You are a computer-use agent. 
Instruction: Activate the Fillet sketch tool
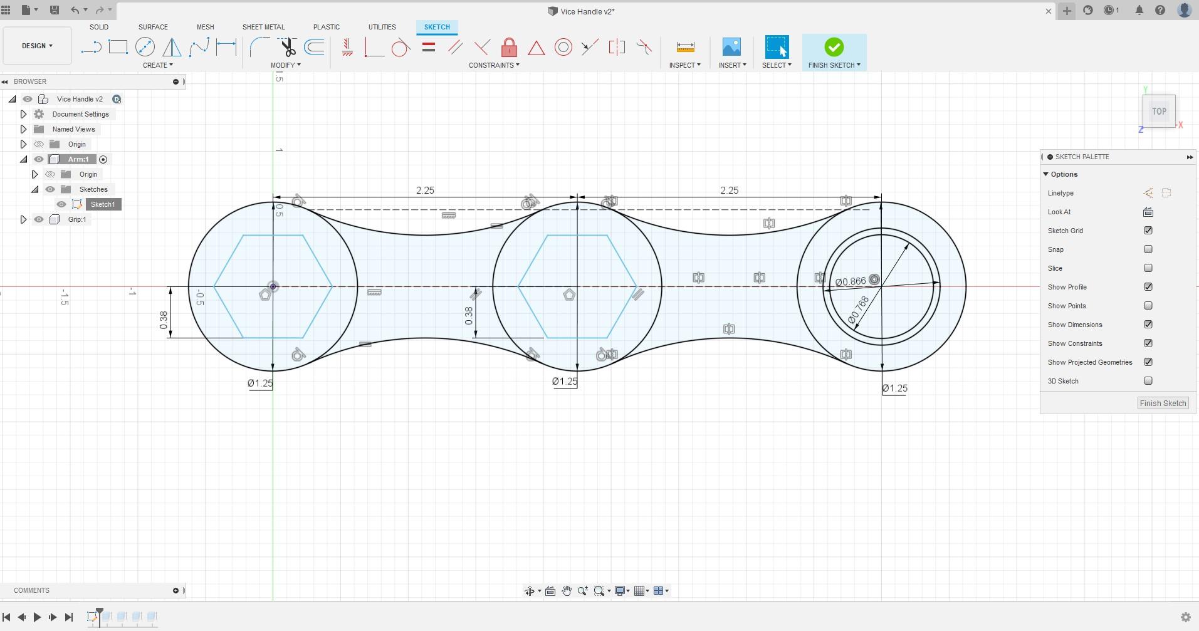pyautogui.click(x=259, y=47)
